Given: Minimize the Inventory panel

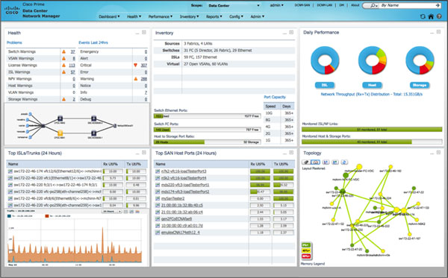Looking at the screenshot, I should pyautogui.click(x=284, y=33).
